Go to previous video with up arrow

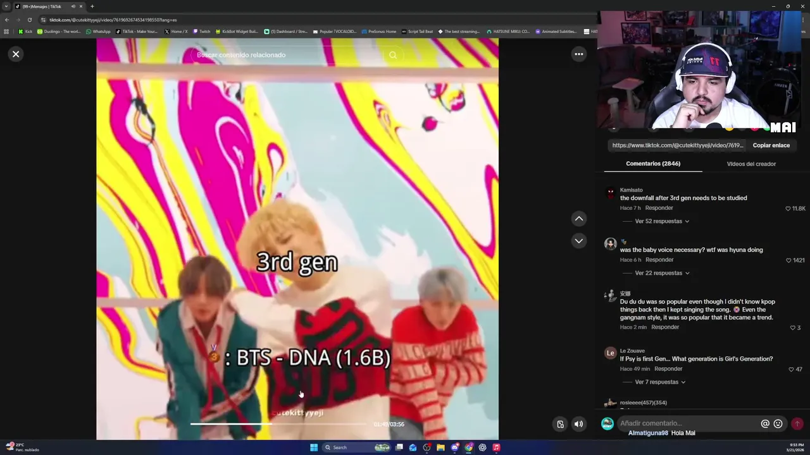578,219
